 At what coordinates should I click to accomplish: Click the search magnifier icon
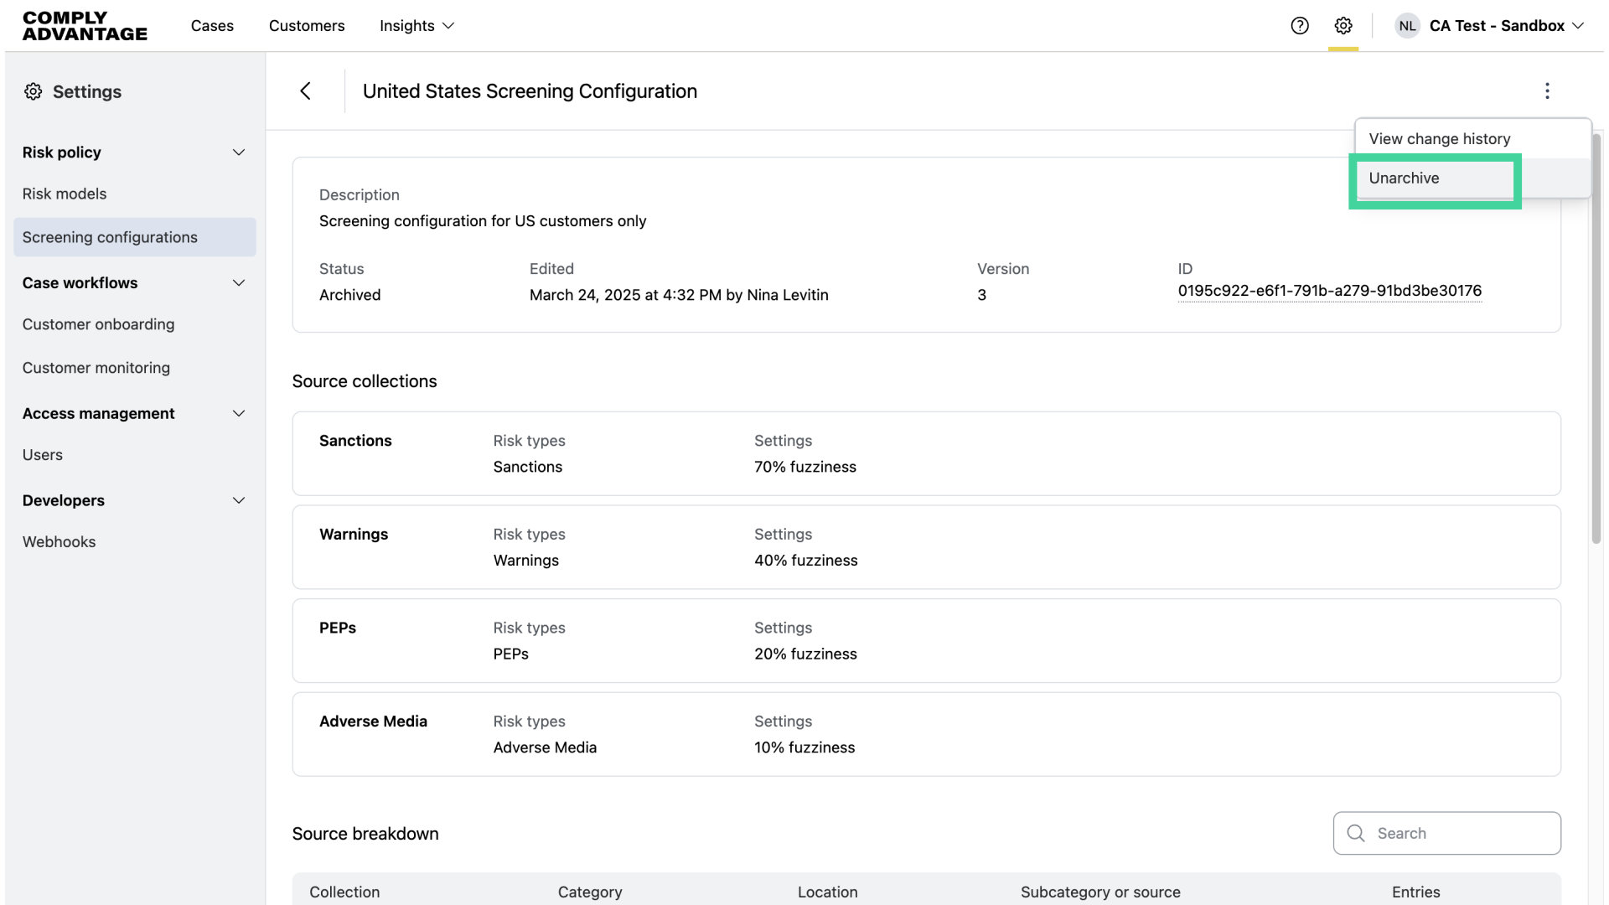pos(1356,833)
